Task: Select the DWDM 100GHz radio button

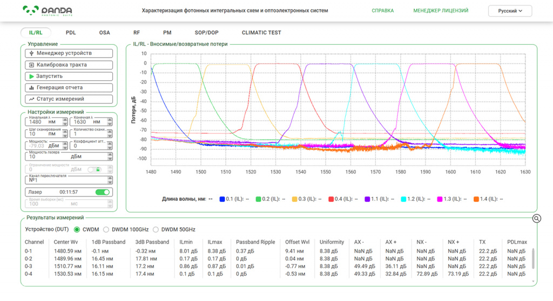Action: pyautogui.click(x=106, y=229)
